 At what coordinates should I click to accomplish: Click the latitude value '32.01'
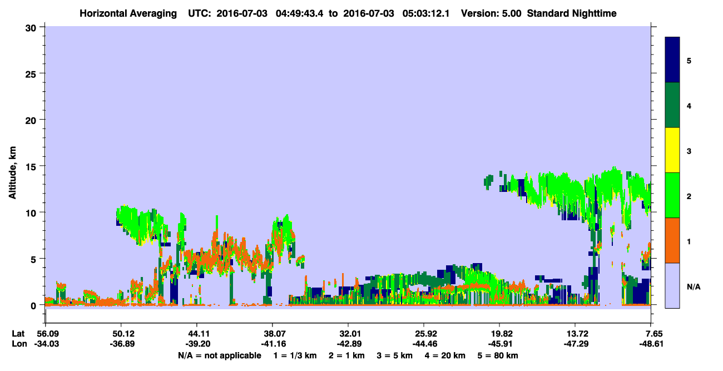click(x=348, y=334)
